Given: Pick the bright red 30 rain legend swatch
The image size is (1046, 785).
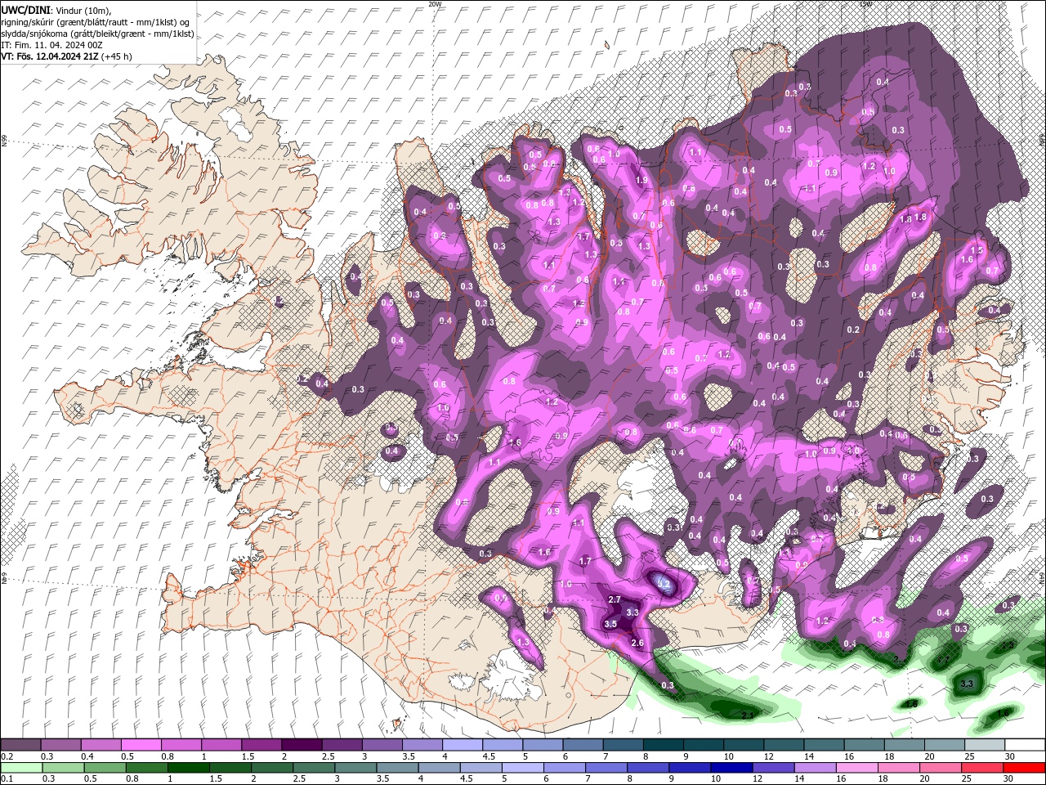Looking at the screenshot, I should [x=1025, y=768].
